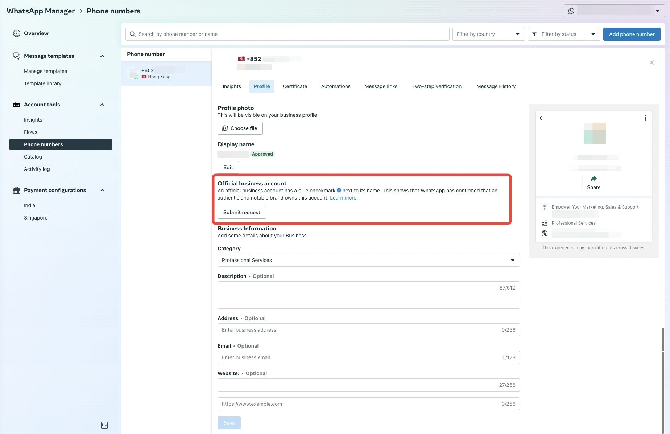
Task: Click the blue verified checkmark badge
Action: coord(339,190)
